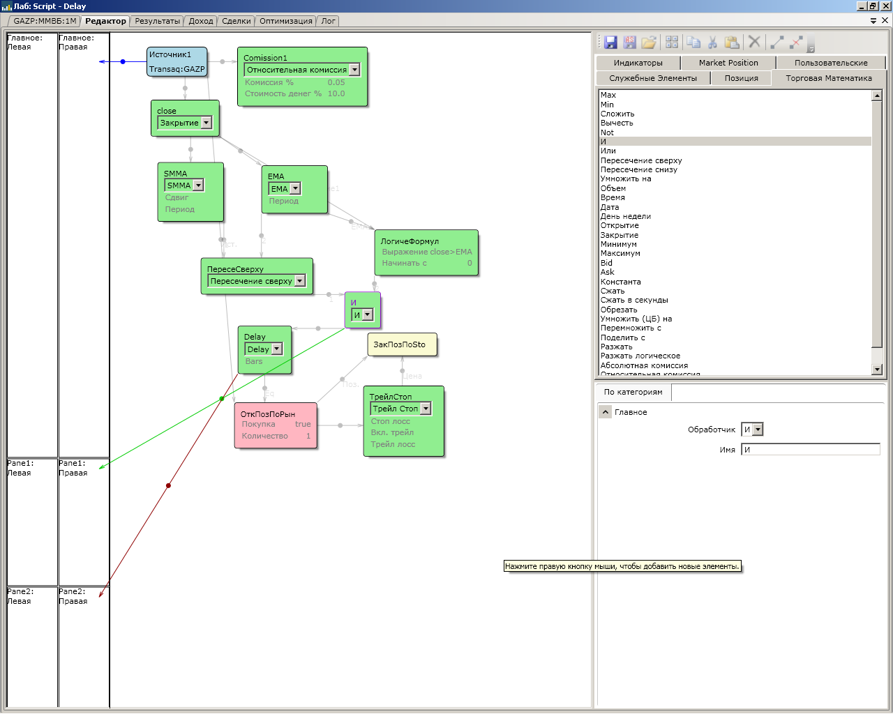The height and width of the screenshot is (714, 893).
Task: Open a script with the folder icon
Action: (x=649, y=43)
